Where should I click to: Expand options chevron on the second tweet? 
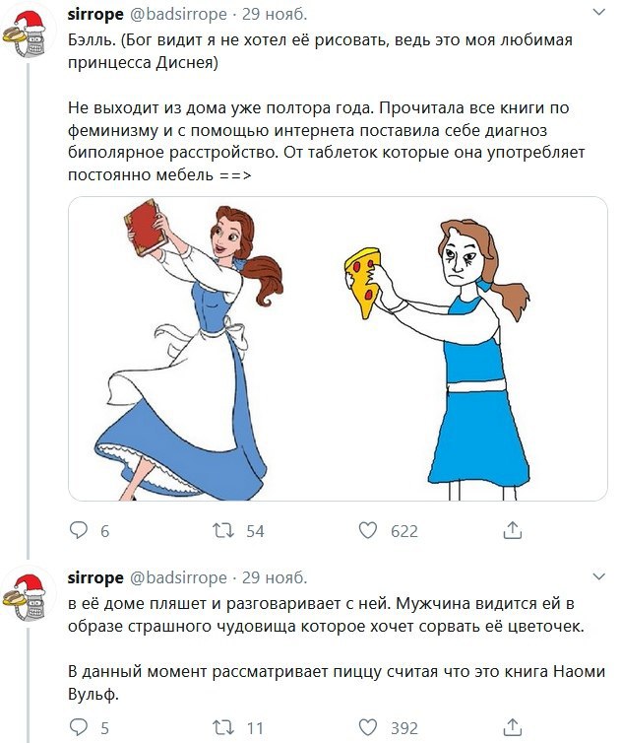coord(599,576)
